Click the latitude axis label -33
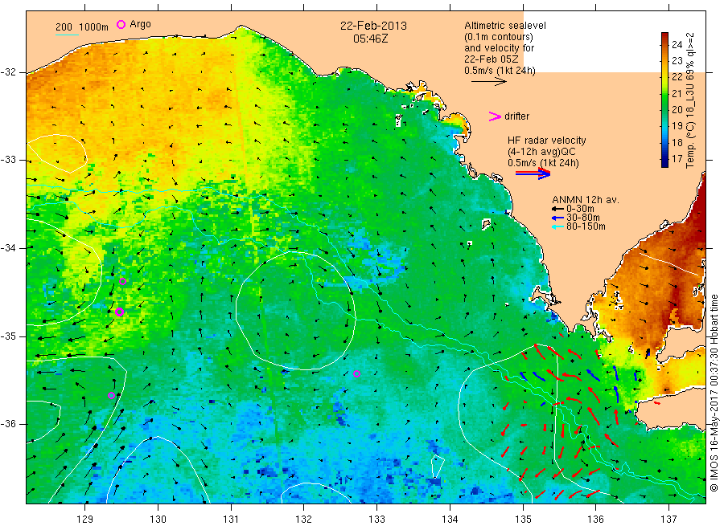The image size is (724, 530). (x=9, y=160)
